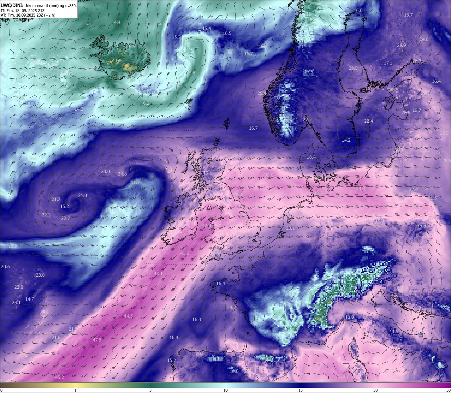Click the 38.3 value over the Baltic coast
This screenshot has width=451, height=393.
pyautogui.click(x=360, y=188)
